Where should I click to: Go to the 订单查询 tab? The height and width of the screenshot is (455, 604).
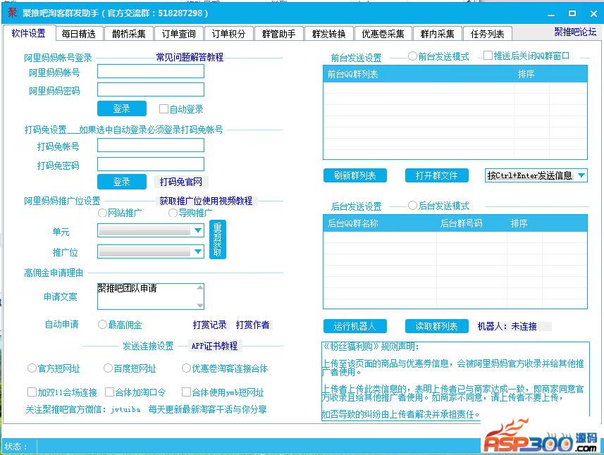coord(179,34)
